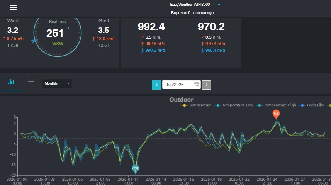Viewport: 331px width, 185px height.
Task: Click the -19.6 minimum temperature marker
Action: [x=135, y=168]
